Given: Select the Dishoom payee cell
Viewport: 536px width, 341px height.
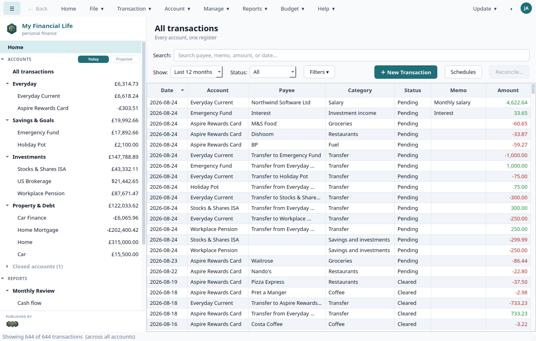Looking at the screenshot, I should [287, 134].
